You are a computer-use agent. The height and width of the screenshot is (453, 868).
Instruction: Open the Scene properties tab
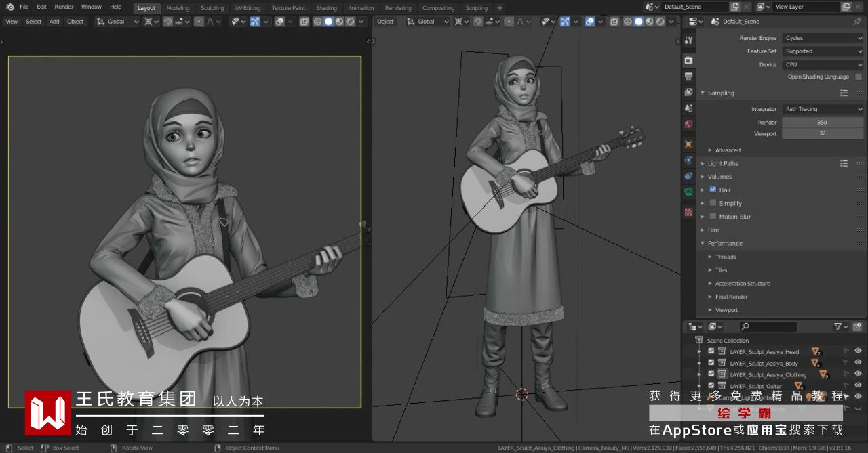pos(688,108)
